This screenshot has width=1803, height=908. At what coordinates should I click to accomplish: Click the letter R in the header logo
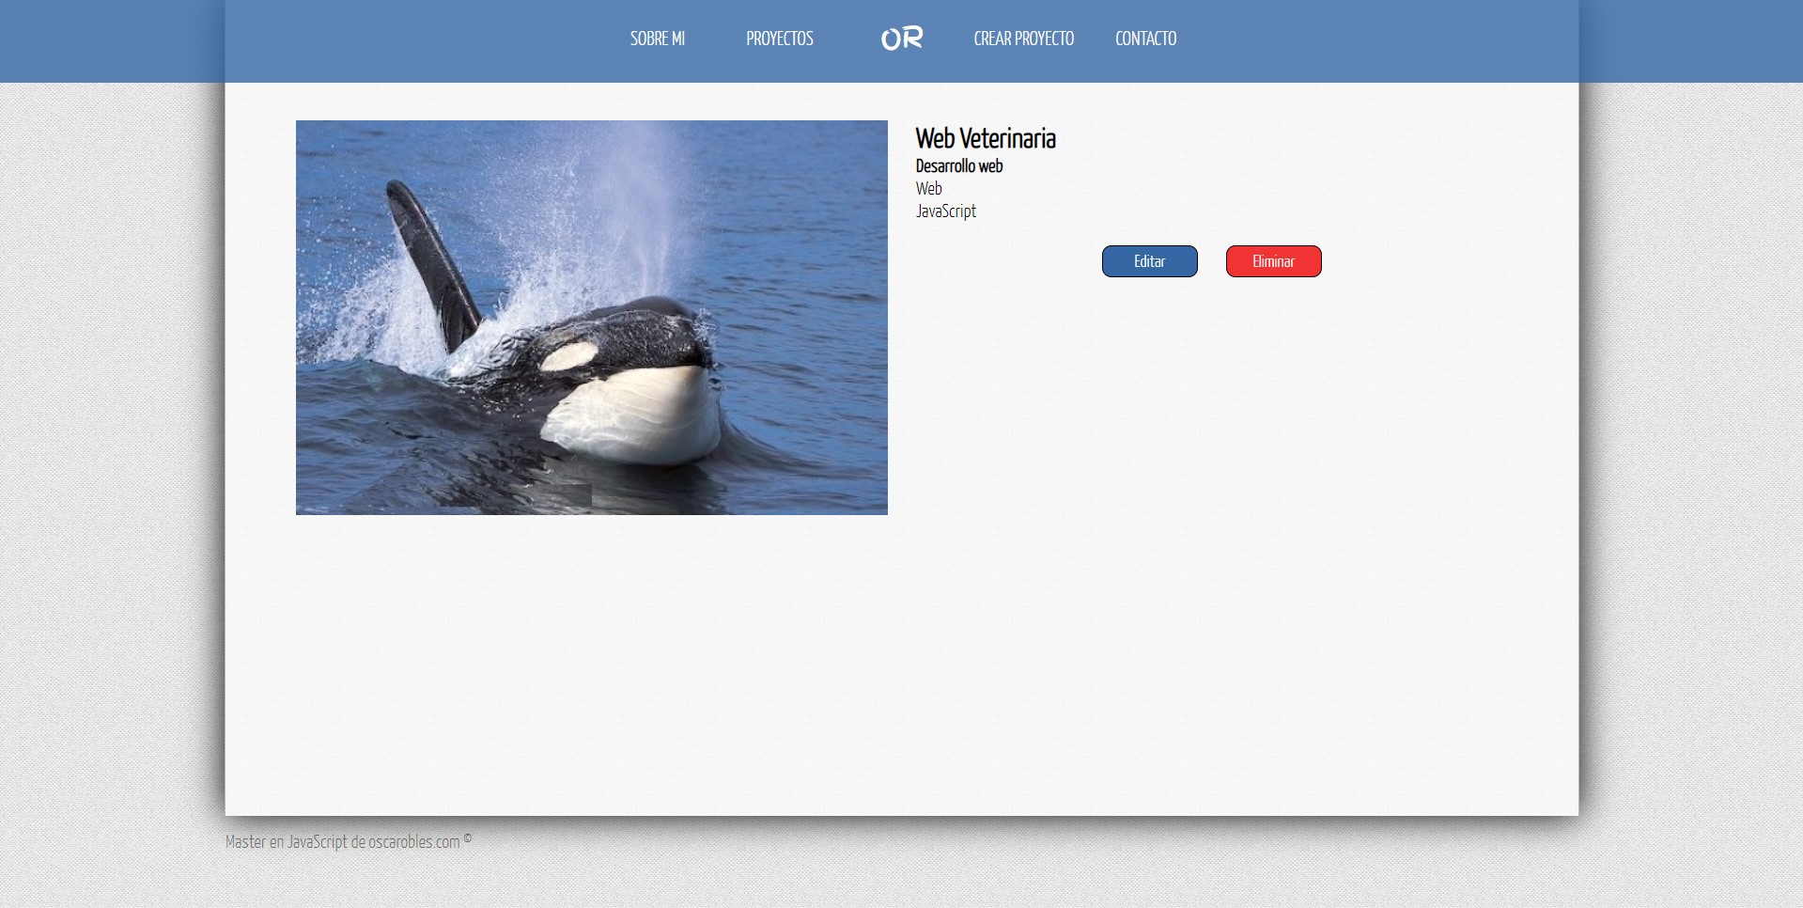click(x=912, y=39)
